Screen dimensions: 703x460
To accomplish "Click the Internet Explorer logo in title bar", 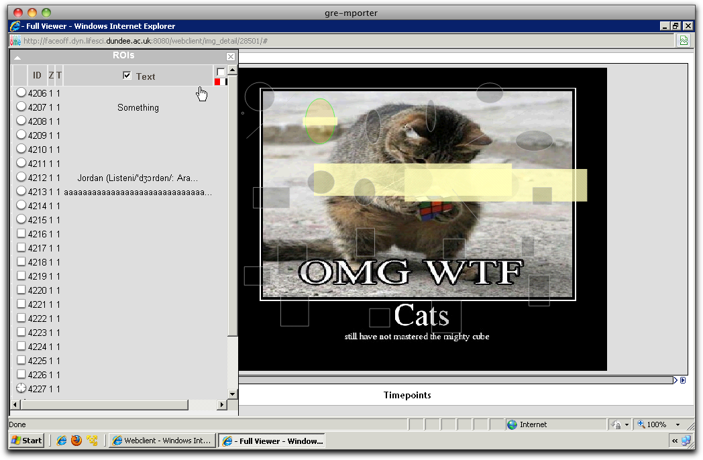I will [x=15, y=26].
